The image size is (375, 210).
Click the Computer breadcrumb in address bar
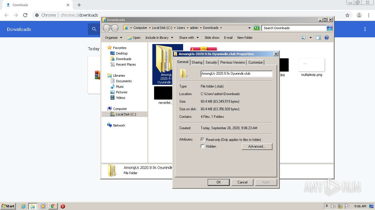coord(140,28)
